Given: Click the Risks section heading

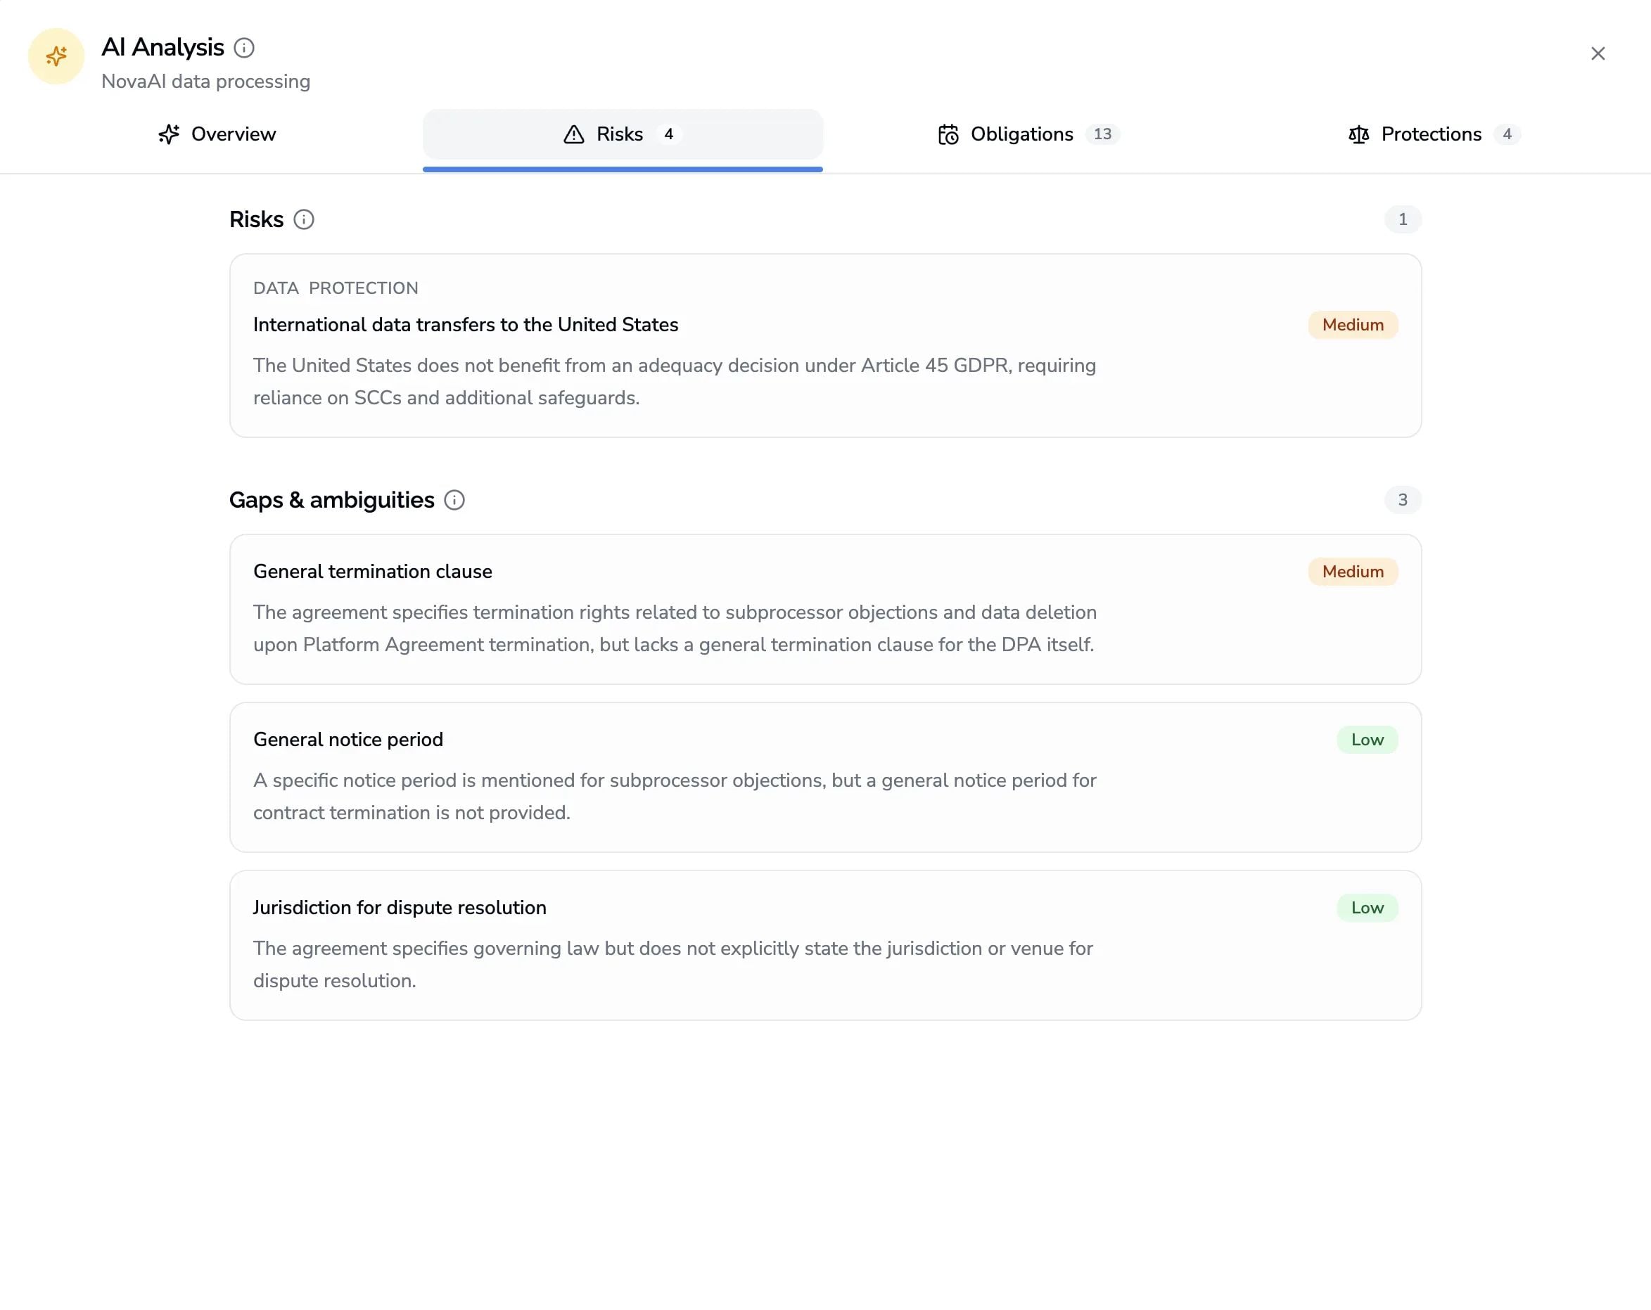Looking at the screenshot, I should (x=256, y=219).
